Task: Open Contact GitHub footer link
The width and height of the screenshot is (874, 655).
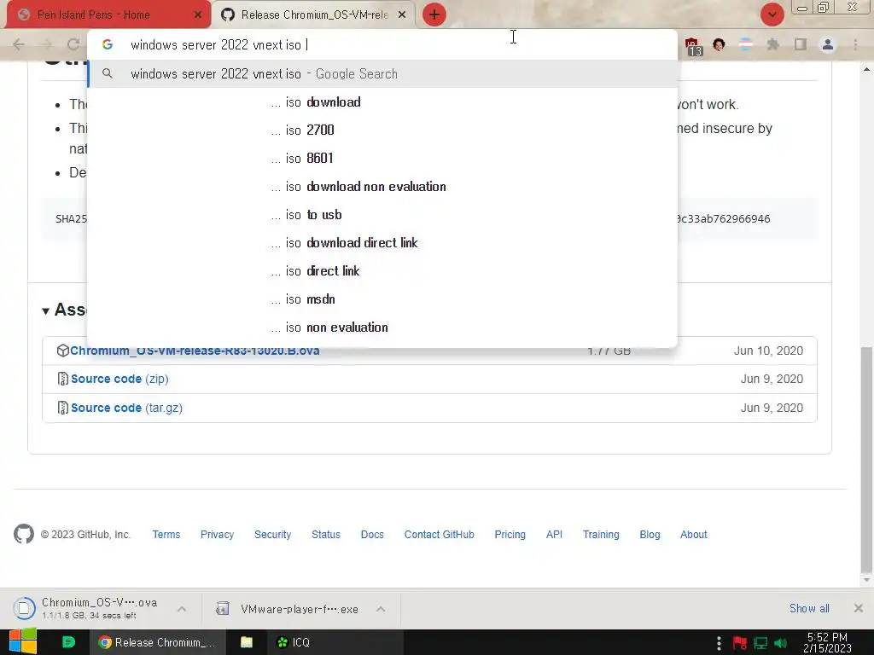Action: click(440, 534)
